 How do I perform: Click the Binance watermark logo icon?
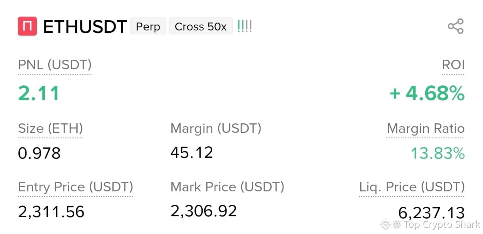pos(386,225)
